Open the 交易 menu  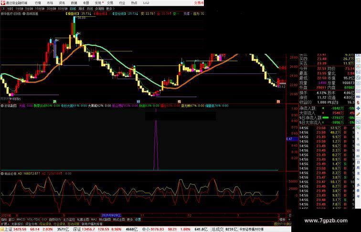pos(110,3)
